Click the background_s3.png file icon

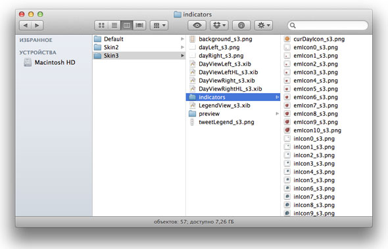point(192,39)
